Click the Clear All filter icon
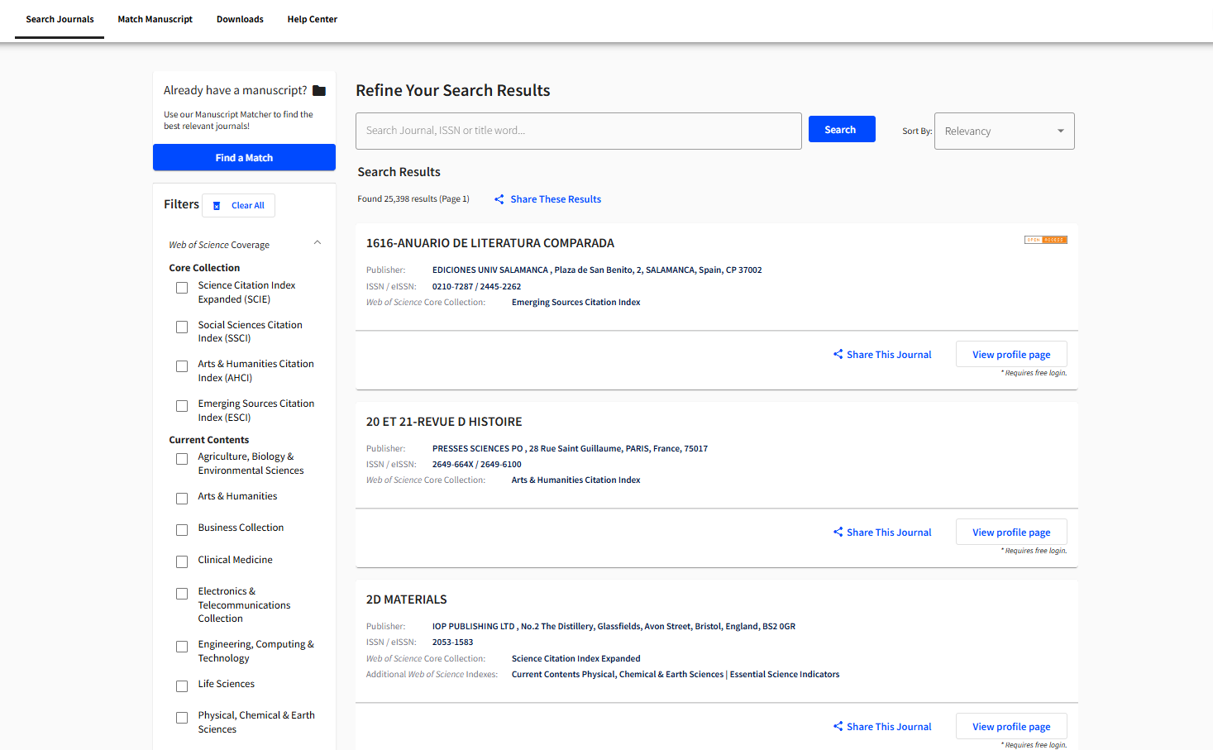1213x750 pixels. 217,206
